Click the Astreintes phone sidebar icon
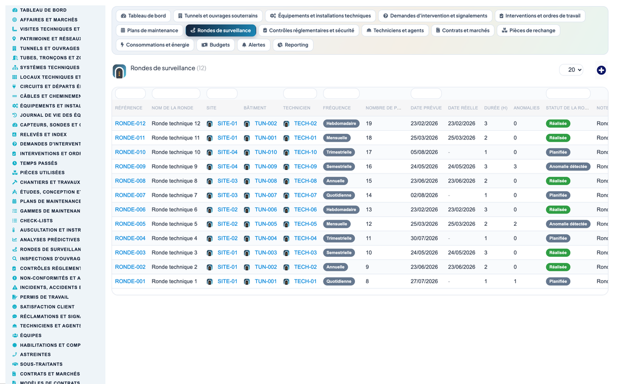Screen dimensions: 620x384 (14, 355)
